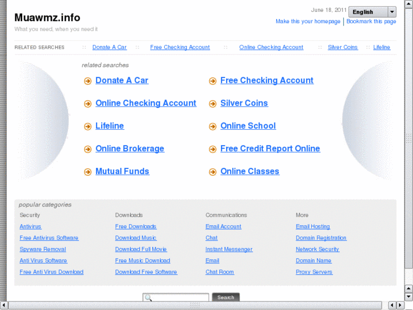The image size is (413, 310).
Task: Click orange arrow icon beside large Free Checking Account
Action: [212, 81]
